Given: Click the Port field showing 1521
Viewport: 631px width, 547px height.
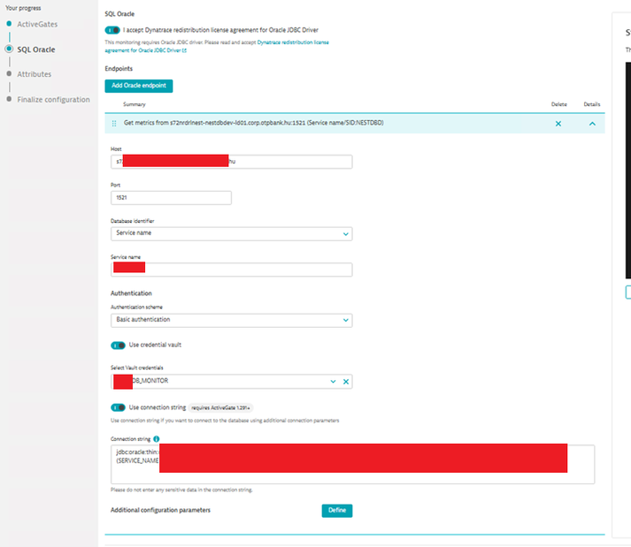Looking at the screenshot, I should (171, 198).
